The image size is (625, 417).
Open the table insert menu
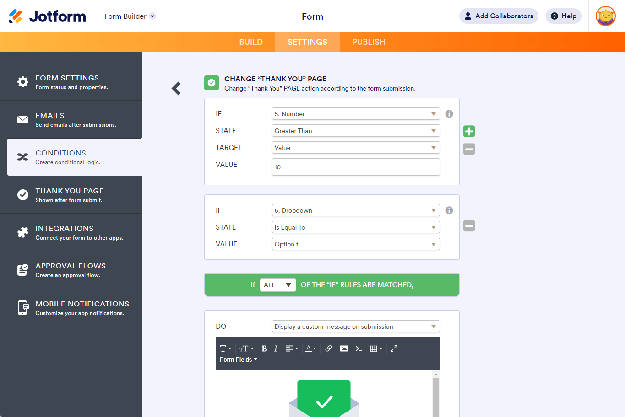(x=376, y=348)
